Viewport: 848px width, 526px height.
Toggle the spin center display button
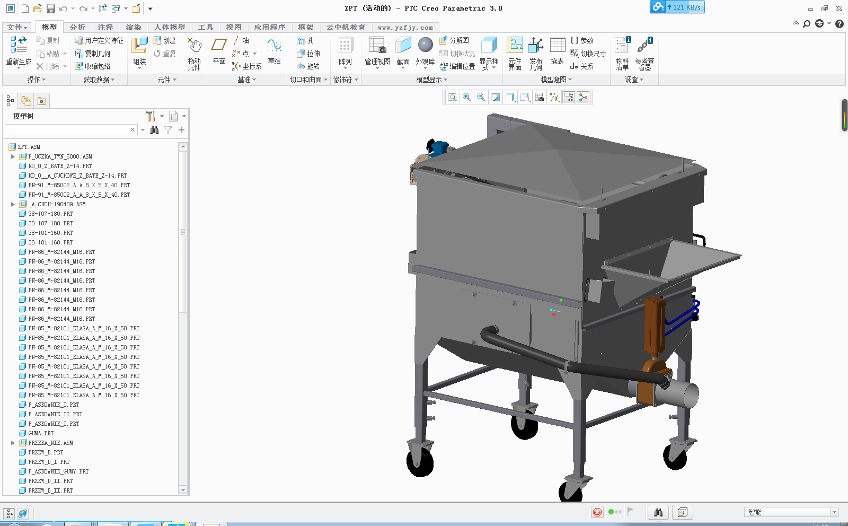tap(583, 97)
